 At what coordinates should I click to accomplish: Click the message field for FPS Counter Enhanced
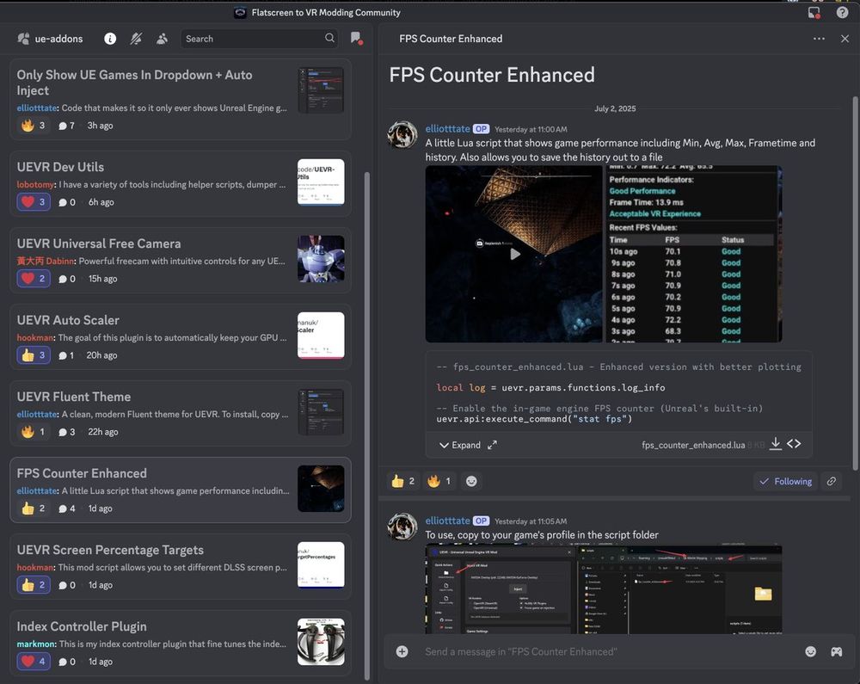(x=609, y=651)
